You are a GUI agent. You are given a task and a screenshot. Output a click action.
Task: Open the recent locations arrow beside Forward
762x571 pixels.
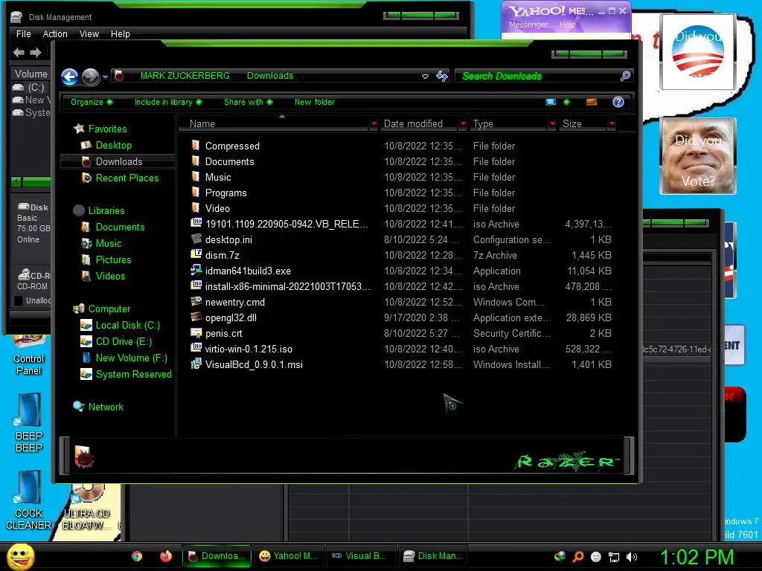pos(105,77)
